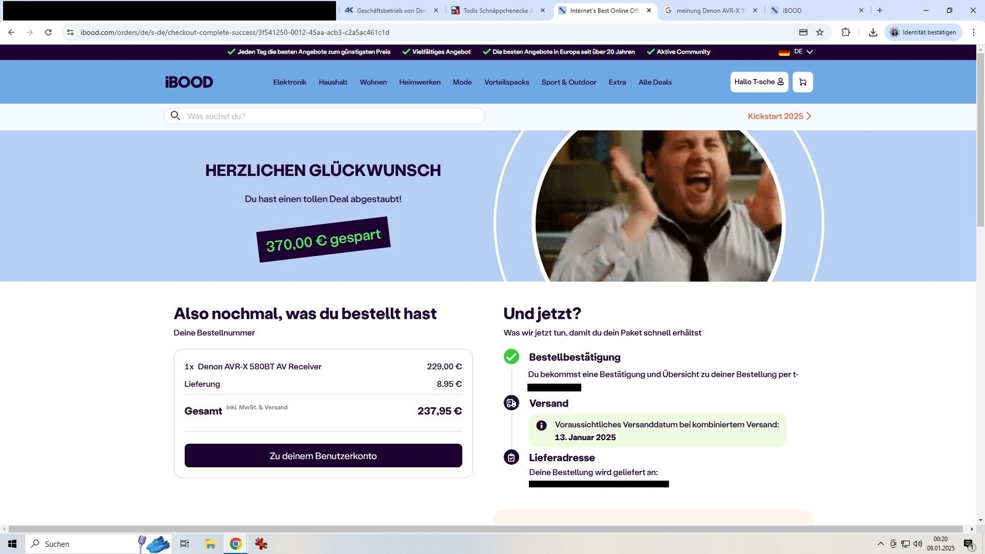Click the iBOOD logo
The image size is (985, 554).
click(189, 82)
